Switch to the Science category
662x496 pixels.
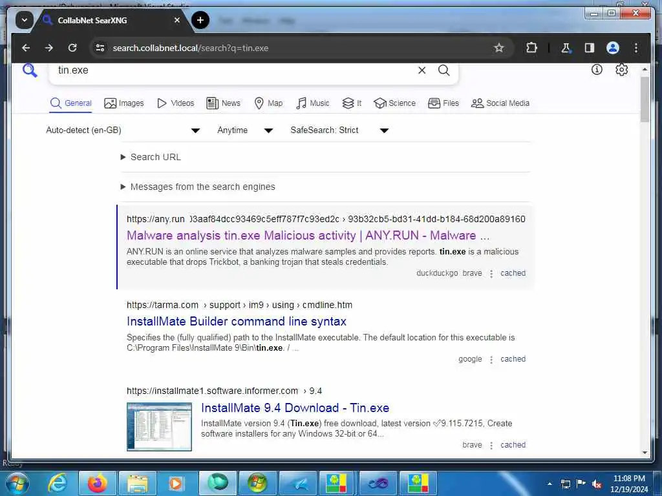pos(395,103)
